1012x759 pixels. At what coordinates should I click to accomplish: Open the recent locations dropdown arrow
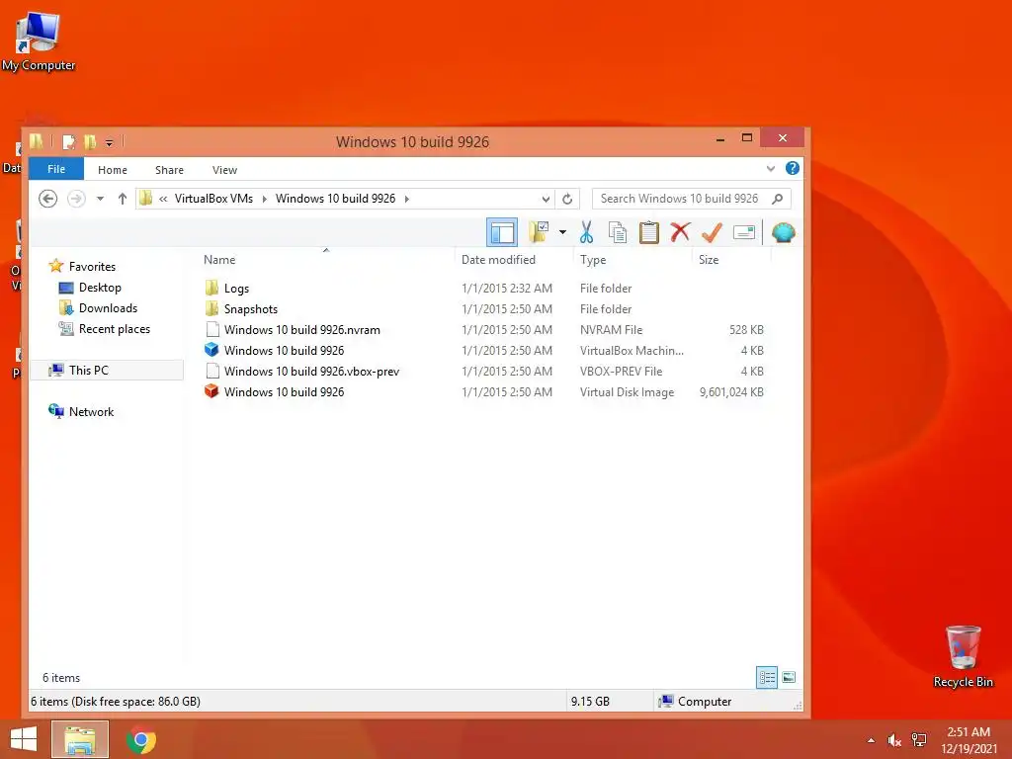[x=100, y=199]
